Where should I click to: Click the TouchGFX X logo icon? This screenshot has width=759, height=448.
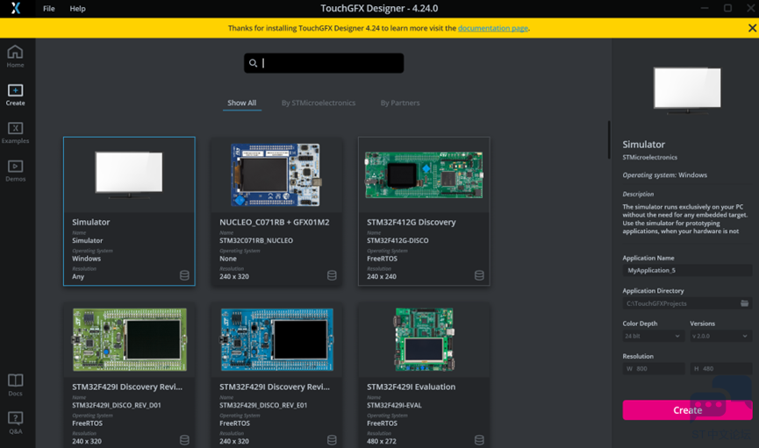[x=16, y=8]
